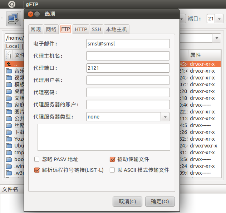Enable 以 ASCII 模式传输文件 checkbox
This screenshot has width=226, height=213.
click(x=112, y=170)
